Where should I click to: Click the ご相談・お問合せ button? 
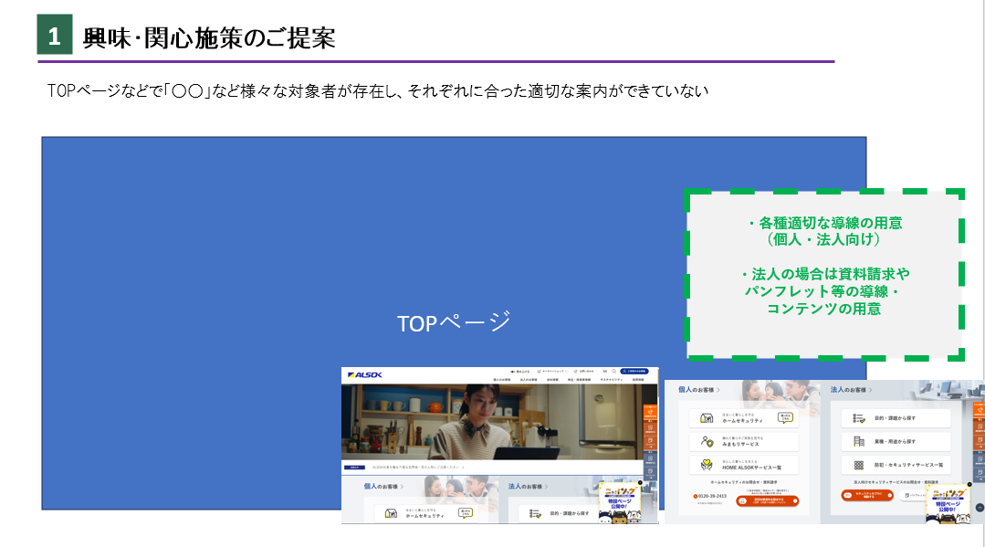click(633, 371)
